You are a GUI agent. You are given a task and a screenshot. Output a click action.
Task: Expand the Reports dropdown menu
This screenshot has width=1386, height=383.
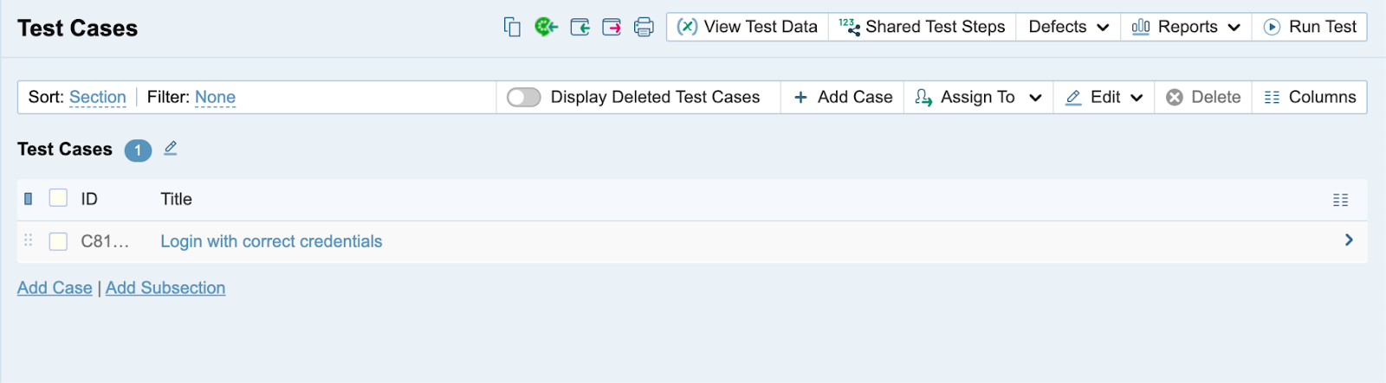tap(1186, 27)
